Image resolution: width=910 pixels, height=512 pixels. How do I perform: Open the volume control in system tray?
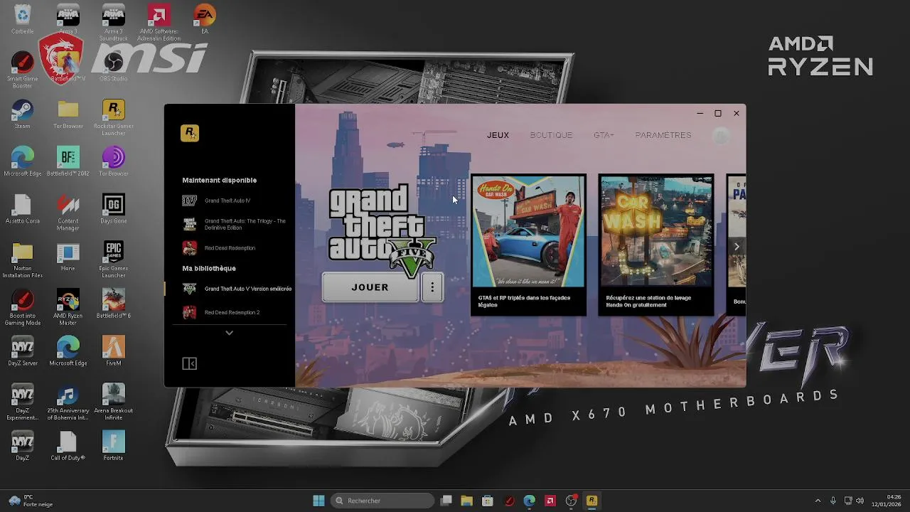[x=860, y=501]
